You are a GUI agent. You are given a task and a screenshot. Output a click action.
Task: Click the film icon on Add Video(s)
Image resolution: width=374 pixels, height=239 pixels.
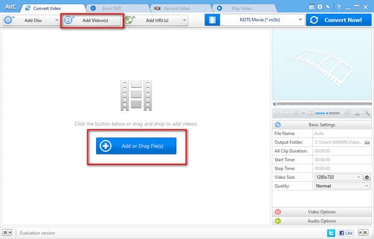[69, 20]
